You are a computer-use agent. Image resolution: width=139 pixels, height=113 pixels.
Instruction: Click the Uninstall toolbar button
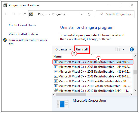(82, 49)
